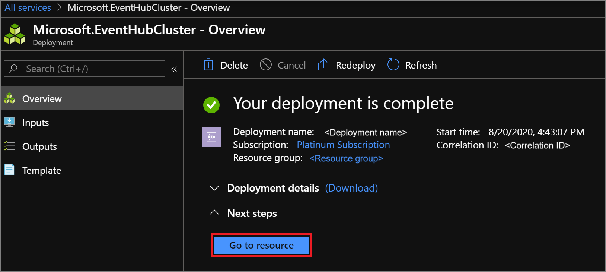Click the Outputs checklist icon
Screen dimensions: 606x272
(9, 146)
